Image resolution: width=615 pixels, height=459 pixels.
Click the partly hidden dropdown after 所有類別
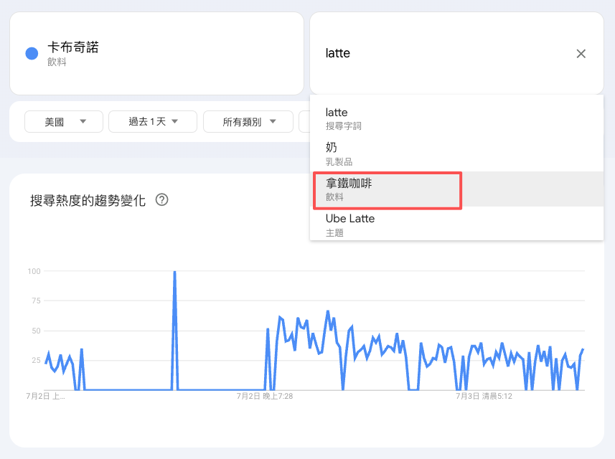[304, 122]
